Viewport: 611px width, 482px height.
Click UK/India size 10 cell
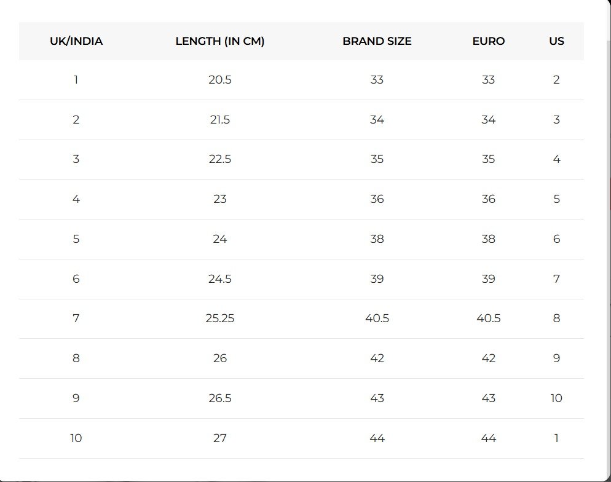[76, 438]
